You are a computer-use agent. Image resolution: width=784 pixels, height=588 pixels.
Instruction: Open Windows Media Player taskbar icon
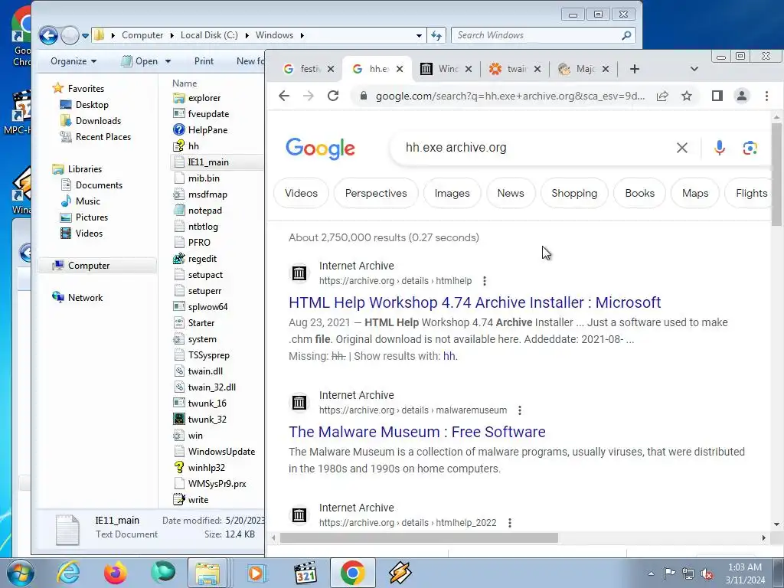[x=257, y=573]
